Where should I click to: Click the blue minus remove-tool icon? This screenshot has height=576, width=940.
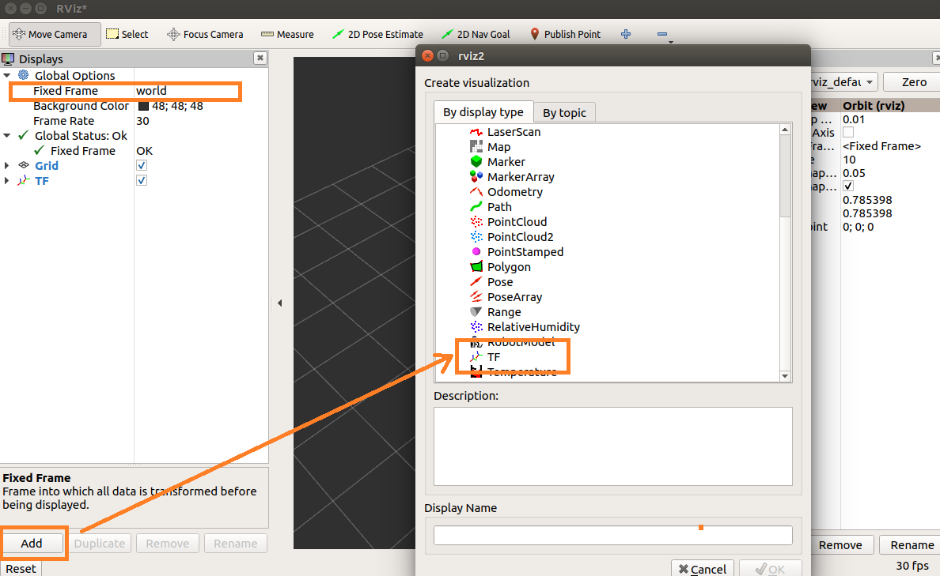661,34
